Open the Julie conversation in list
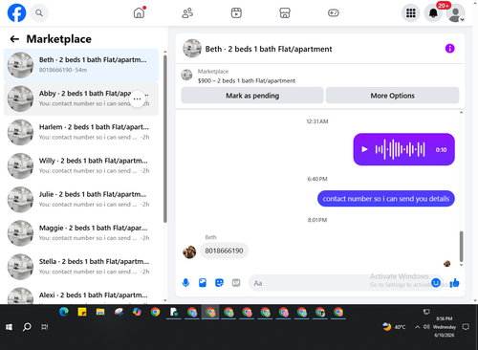This screenshot has width=478, height=350. 81,200
